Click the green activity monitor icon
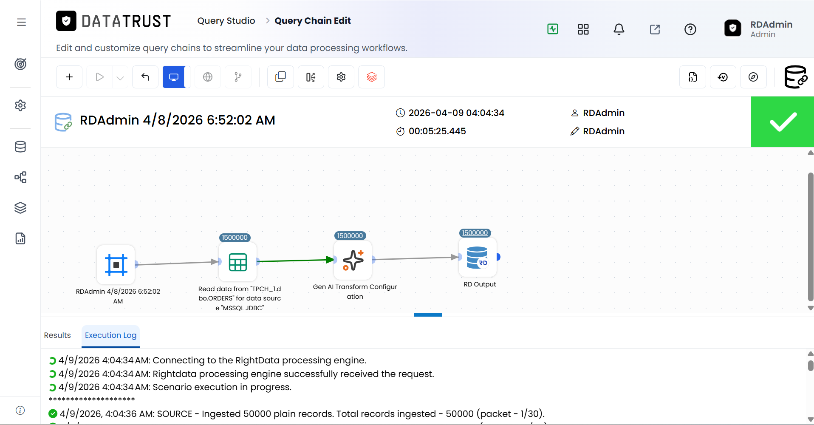 [x=553, y=29]
